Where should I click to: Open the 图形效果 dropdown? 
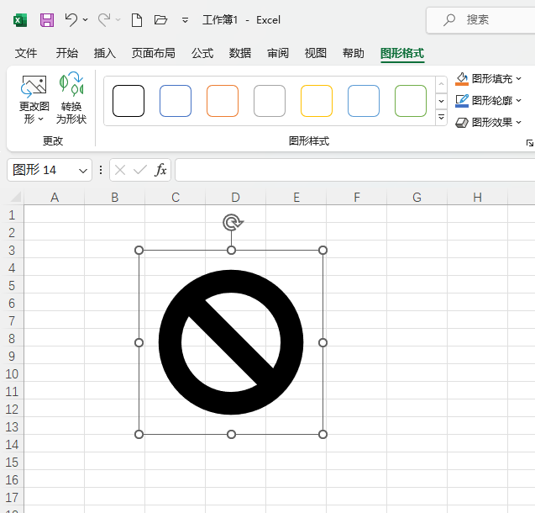tap(488, 122)
